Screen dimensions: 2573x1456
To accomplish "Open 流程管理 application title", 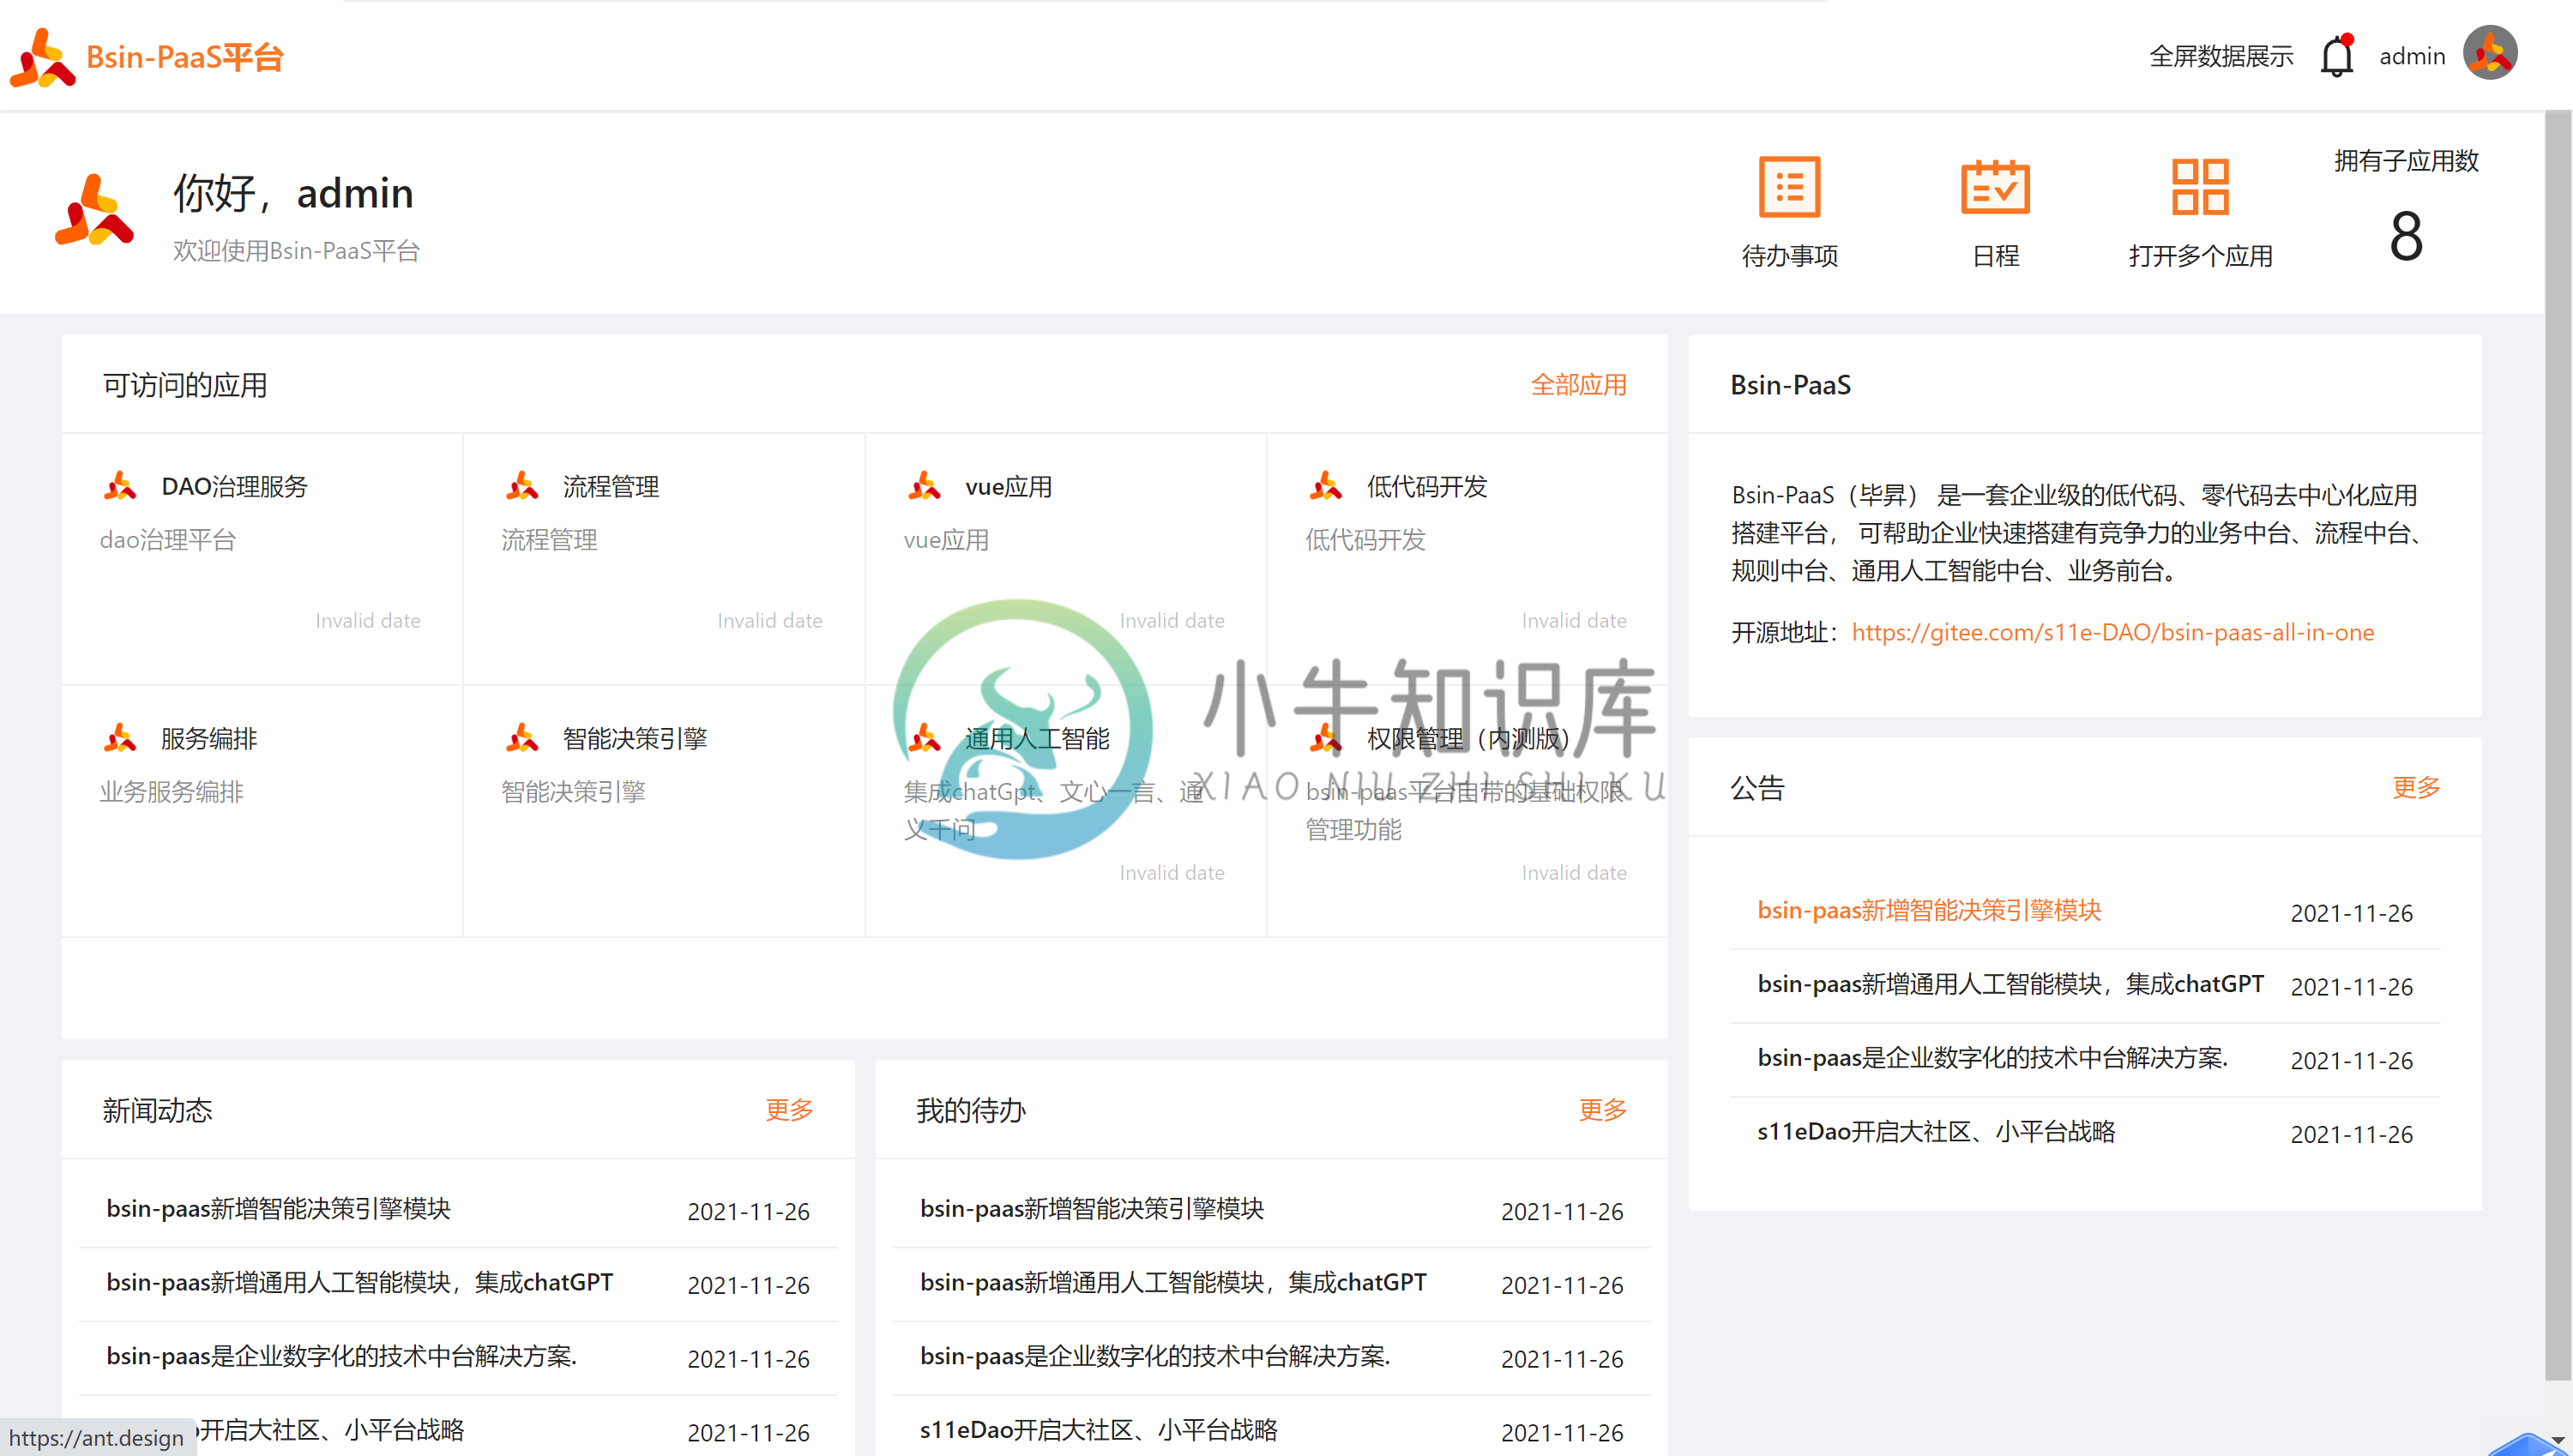I will pos(611,487).
